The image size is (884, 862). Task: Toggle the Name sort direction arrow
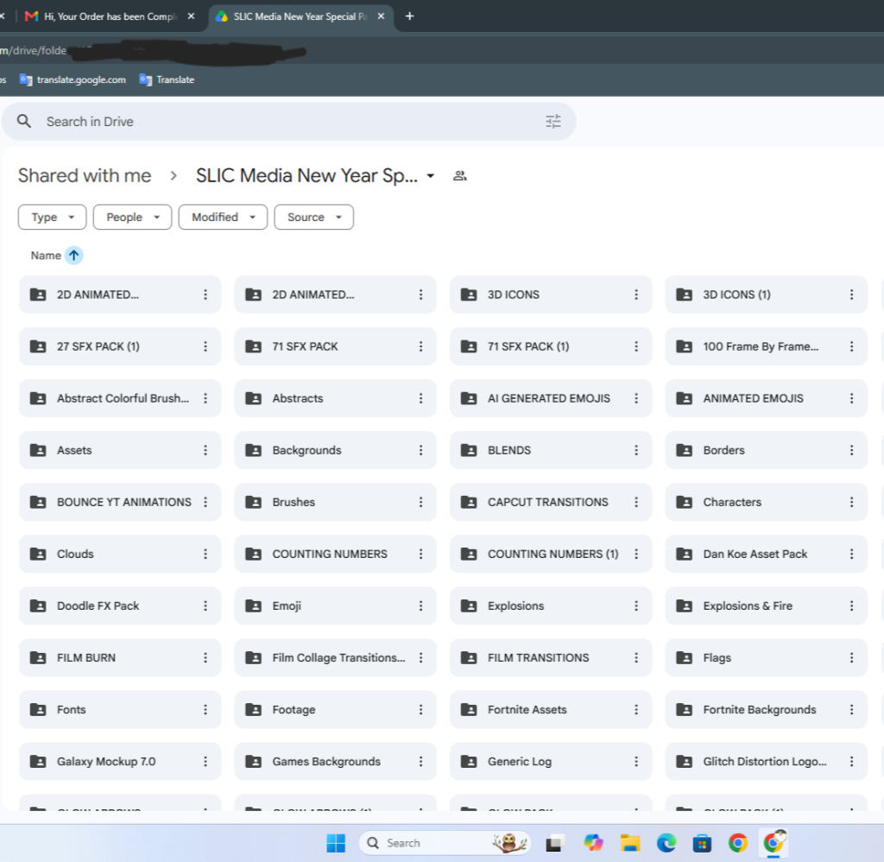74,256
